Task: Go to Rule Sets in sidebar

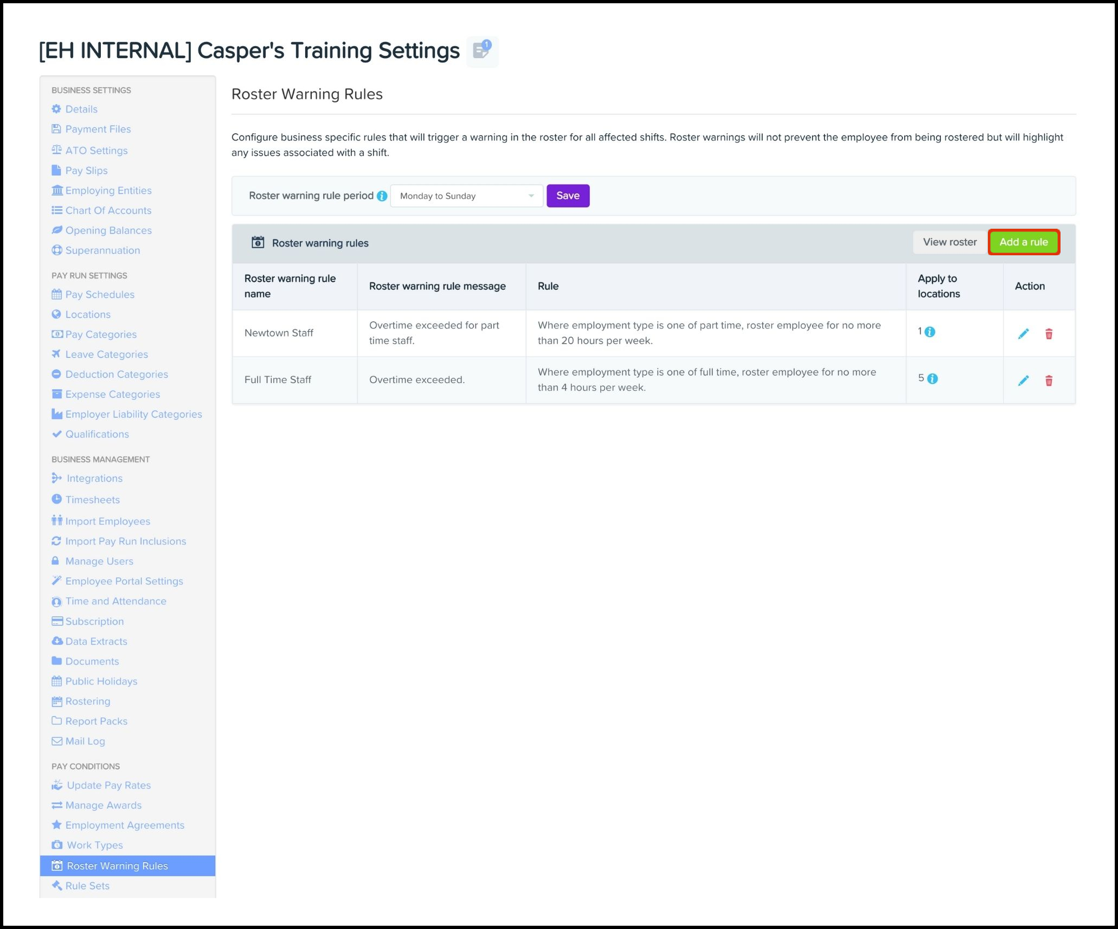Action: (x=87, y=886)
